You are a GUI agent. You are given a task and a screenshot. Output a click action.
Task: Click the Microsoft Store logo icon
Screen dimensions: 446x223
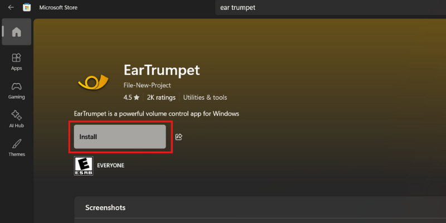coord(27,7)
